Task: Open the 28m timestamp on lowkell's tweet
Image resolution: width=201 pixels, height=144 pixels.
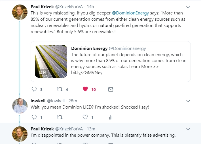Action: [73, 101]
